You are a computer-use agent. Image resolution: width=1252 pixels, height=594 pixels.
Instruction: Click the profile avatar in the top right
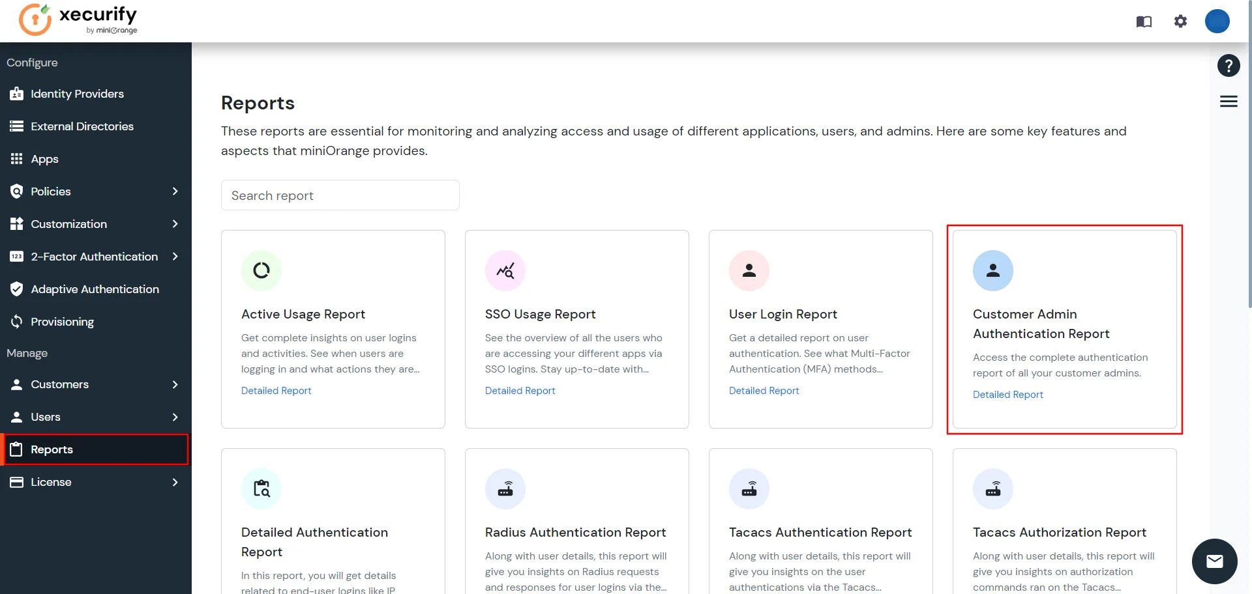(1217, 21)
